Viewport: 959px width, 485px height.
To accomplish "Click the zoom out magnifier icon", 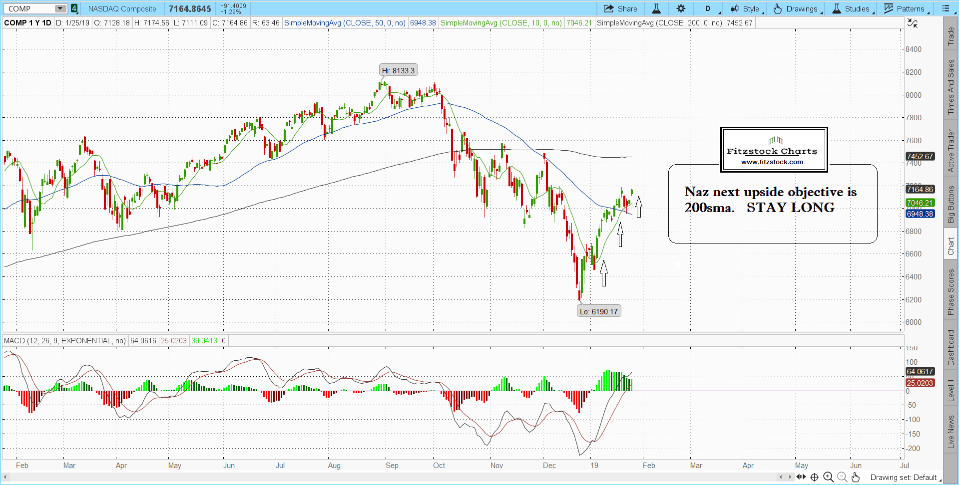I will click(842, 477).
